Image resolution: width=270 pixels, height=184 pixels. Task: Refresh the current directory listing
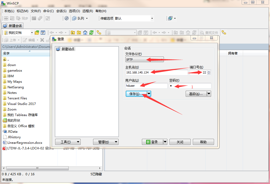[91, 33]
